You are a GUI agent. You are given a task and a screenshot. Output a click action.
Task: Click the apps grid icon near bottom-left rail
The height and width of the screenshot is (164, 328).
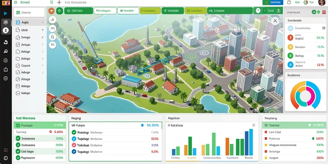coord(6,150)
